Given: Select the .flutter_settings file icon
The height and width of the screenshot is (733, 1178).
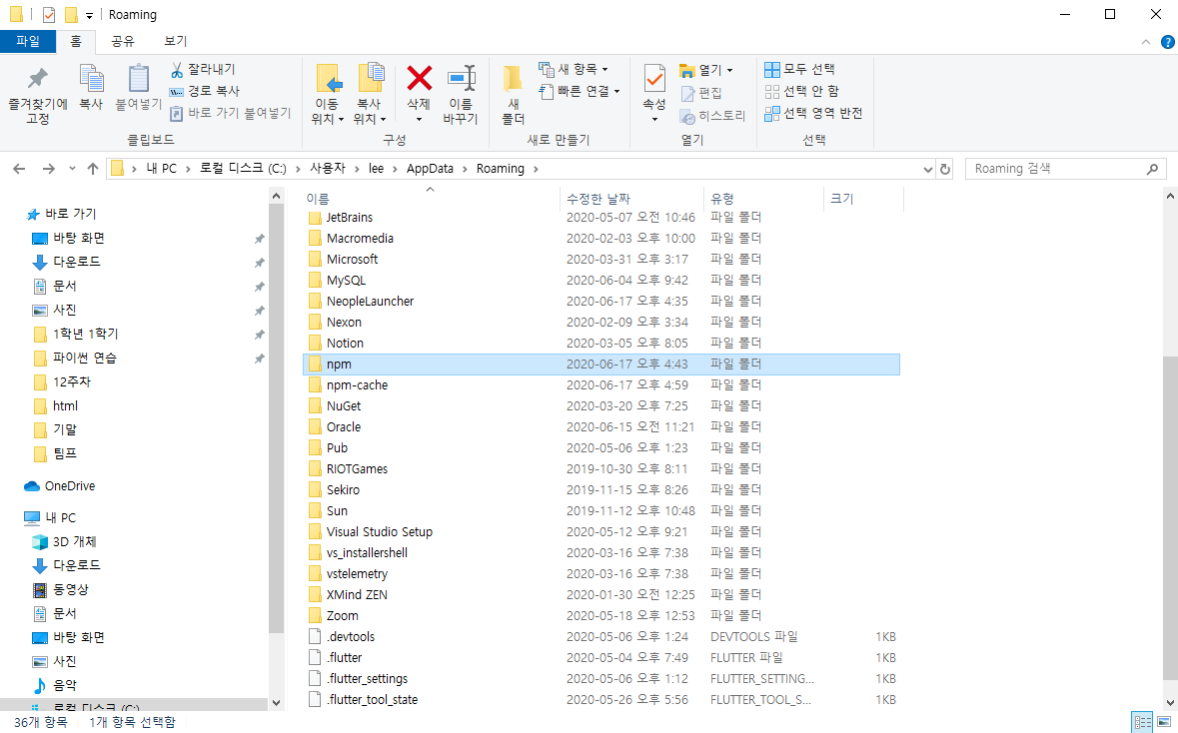Looking at the screenshot, I should tap(315, 679).
